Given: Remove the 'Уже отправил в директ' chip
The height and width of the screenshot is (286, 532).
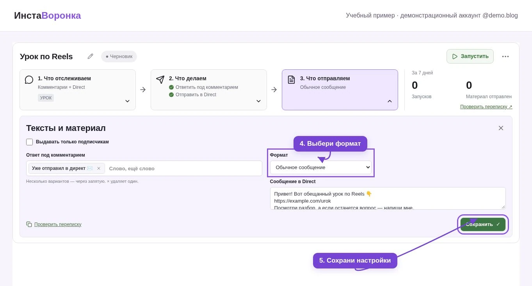Looking at the screenshot, I should 99,168.
